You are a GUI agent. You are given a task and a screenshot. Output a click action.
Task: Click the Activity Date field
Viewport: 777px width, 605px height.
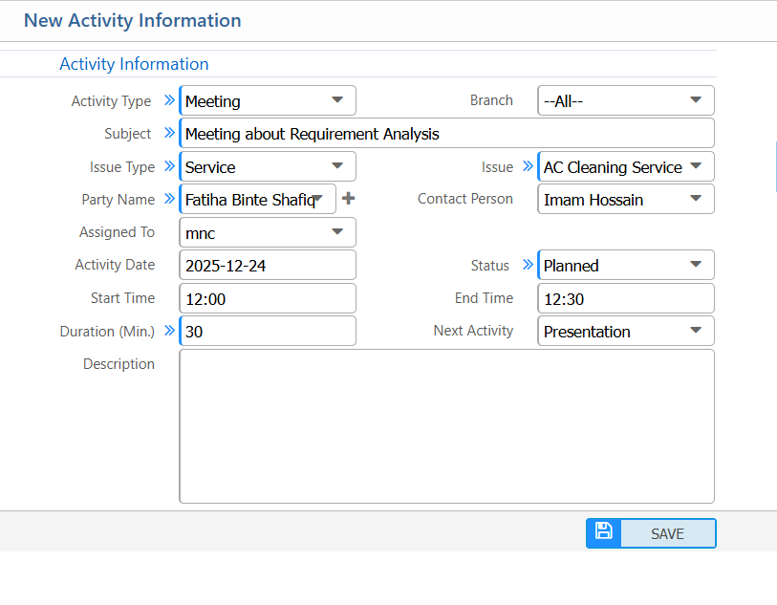tap(268, 265)
